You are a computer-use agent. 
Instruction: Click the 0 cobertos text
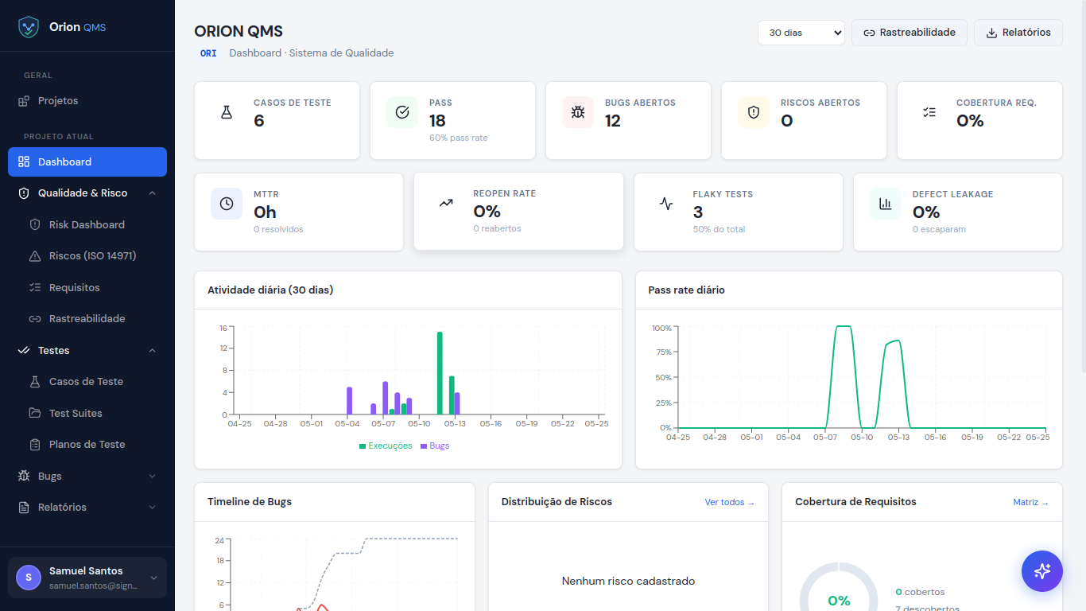pos(920,592)
